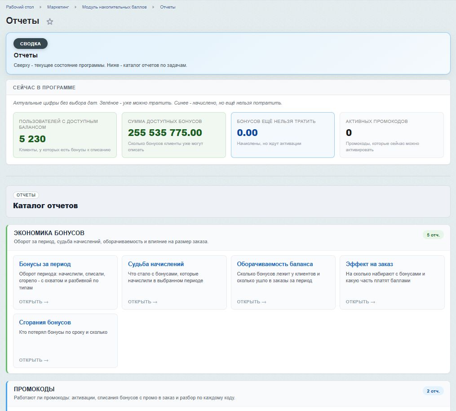456x411 pixels.
Task: Click the ОТЧЕТЫ pill above Каталог отчетов
Action: coord(26,195)
